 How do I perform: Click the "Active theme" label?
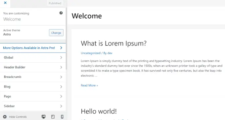point(12,30)
